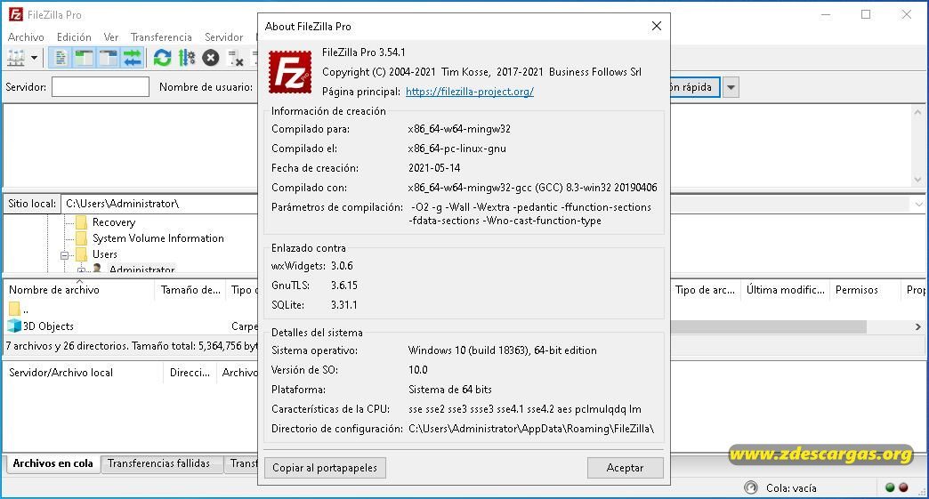
Task: Select the parent directory '..' entry
Action: [x=19, y=309]
